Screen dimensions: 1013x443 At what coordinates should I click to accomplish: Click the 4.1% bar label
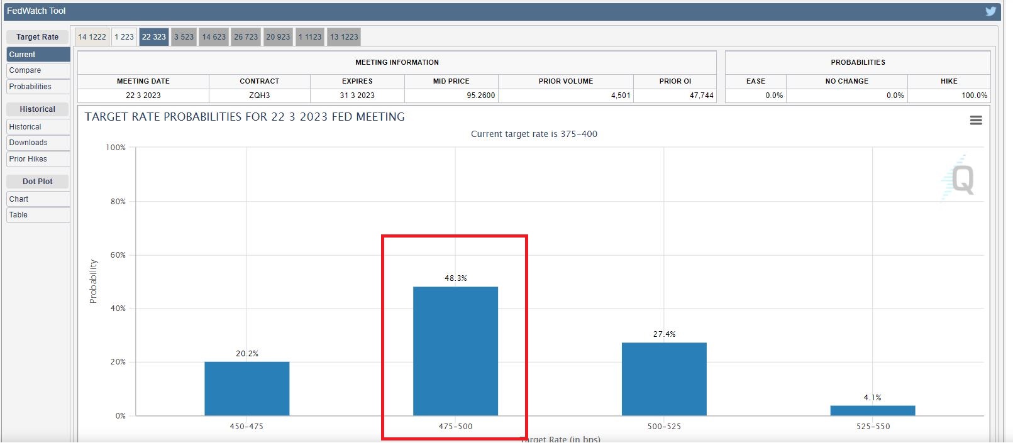873,398
